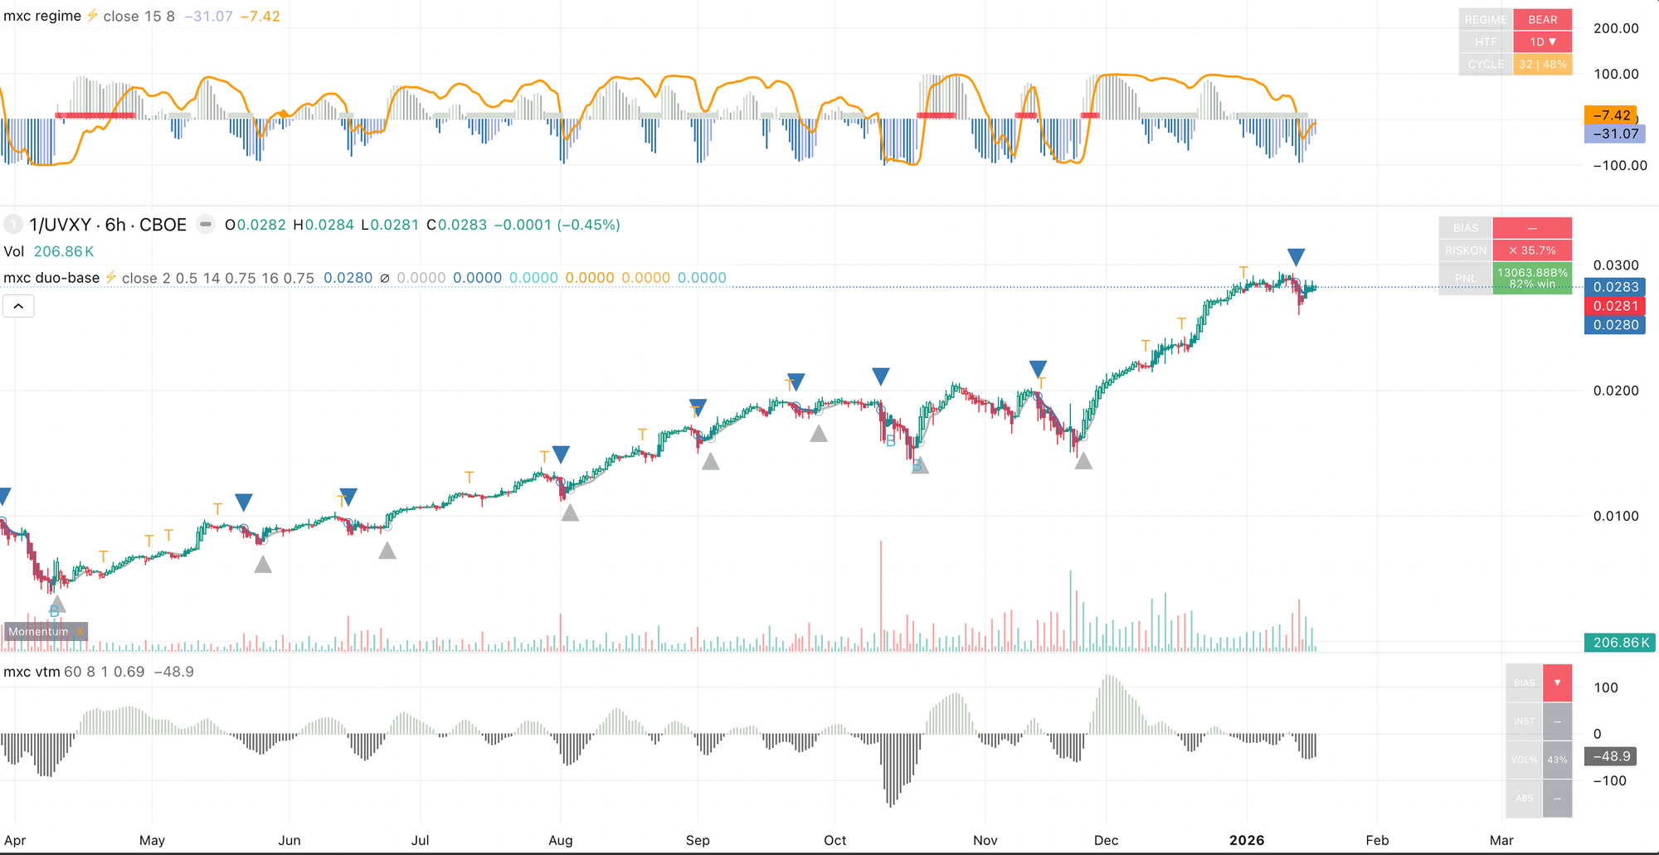Viewport: 1659px width, 855px height.
Task: Click the mxc vtm indicator title
Action: tap(32, 672)
